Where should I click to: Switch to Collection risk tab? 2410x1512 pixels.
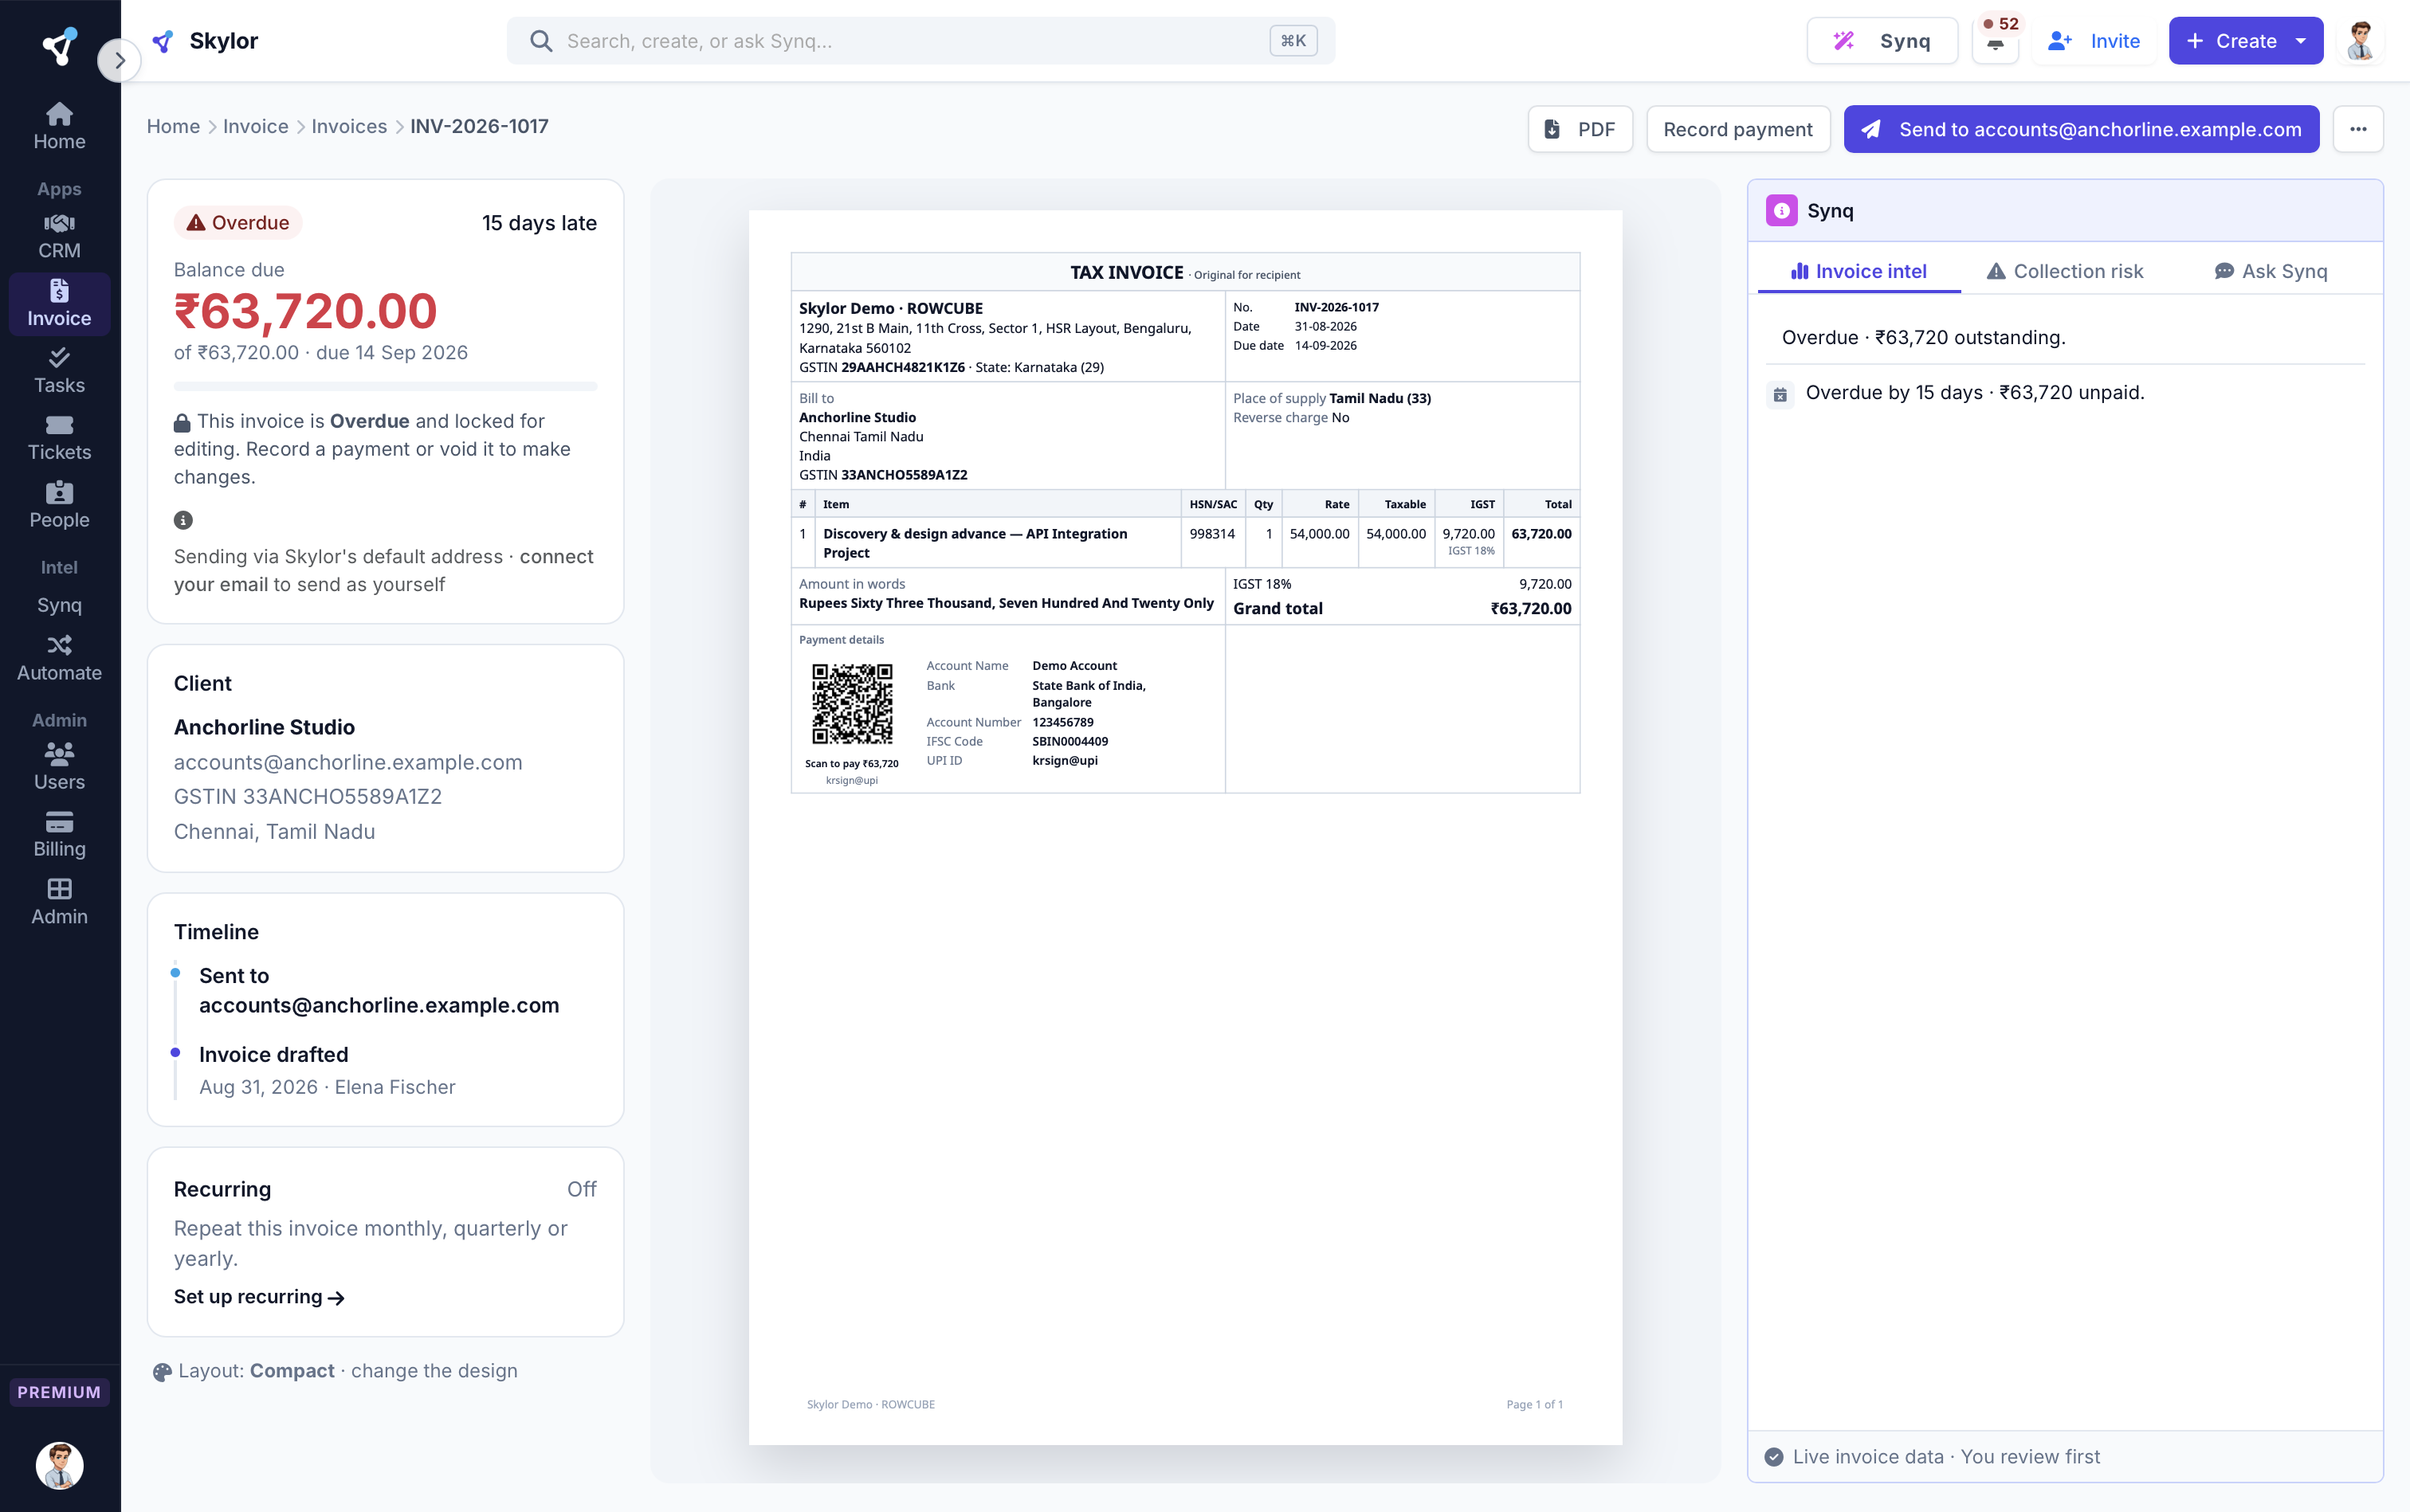2065,271
